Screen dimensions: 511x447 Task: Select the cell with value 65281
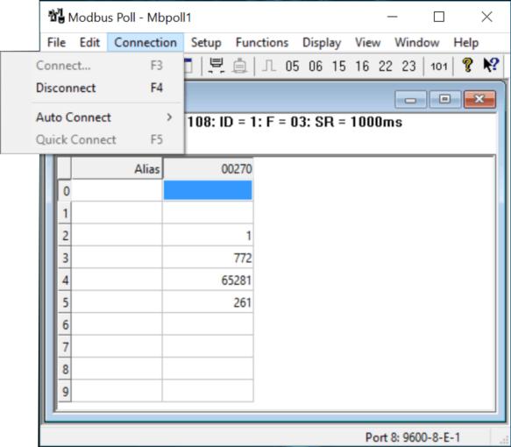tap(208, 280)
